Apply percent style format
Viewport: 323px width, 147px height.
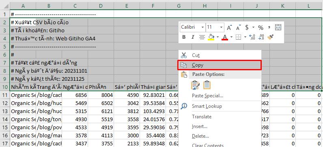261,27
